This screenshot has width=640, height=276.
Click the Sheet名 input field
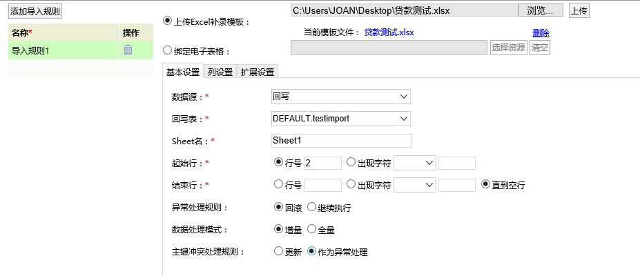pyautogui.click(x=341, y=141)
